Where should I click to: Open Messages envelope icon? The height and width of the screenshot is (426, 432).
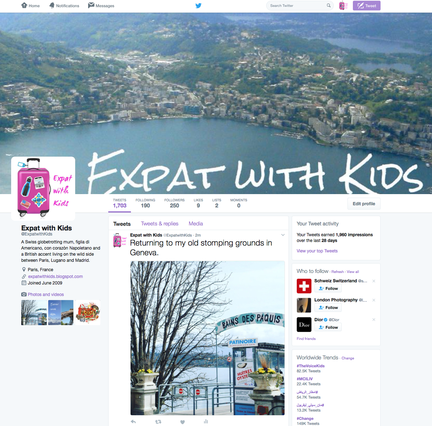tap(91, 5)
